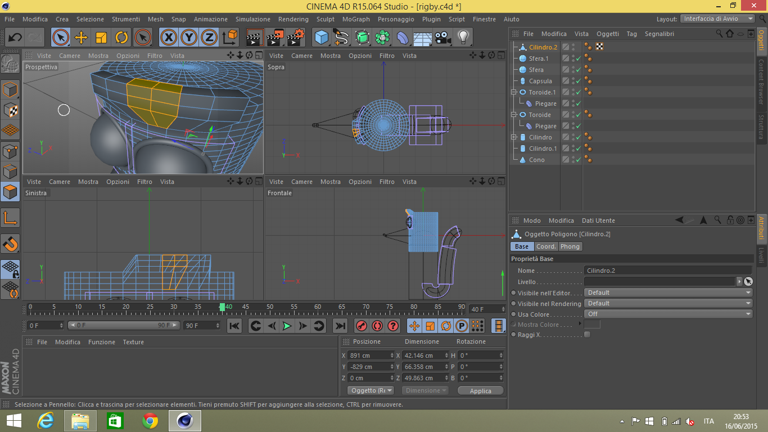Add a Cube primitive object
This screenshot has width=768, height=432.
[321, 38]
